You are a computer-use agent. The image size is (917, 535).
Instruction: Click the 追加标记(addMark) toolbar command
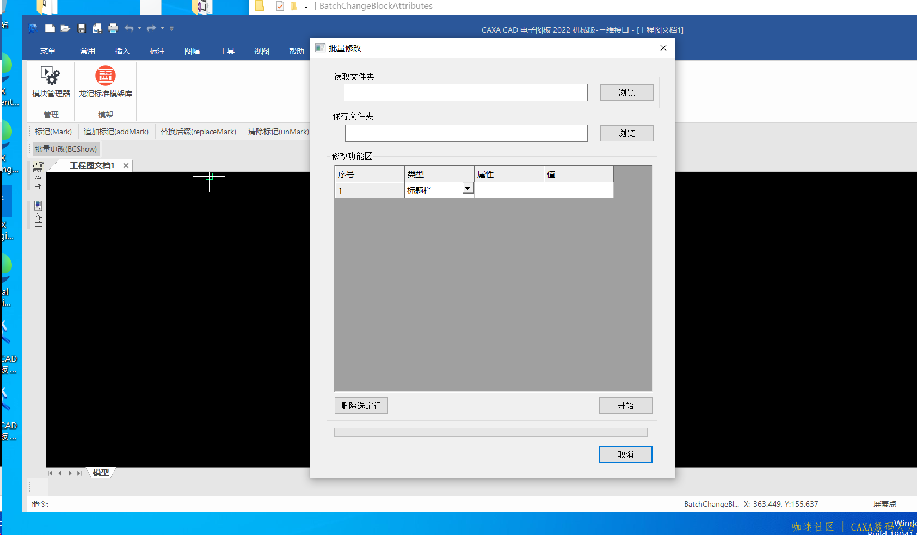point(116,132)
